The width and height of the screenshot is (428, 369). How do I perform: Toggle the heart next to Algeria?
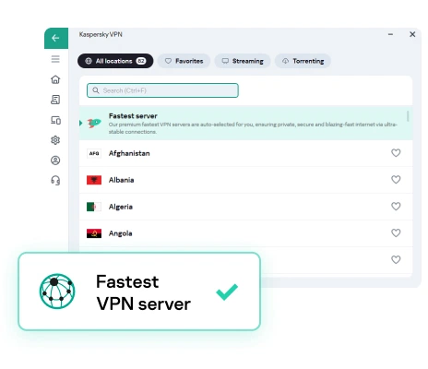(396, 207)
